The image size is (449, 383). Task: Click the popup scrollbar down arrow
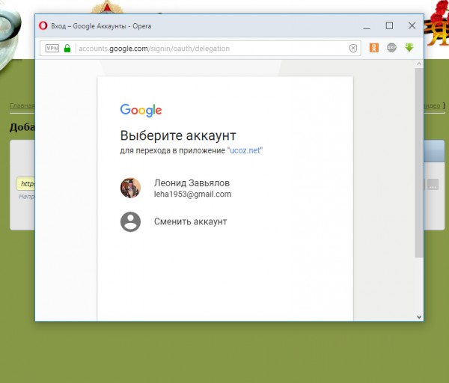(419, 317)
